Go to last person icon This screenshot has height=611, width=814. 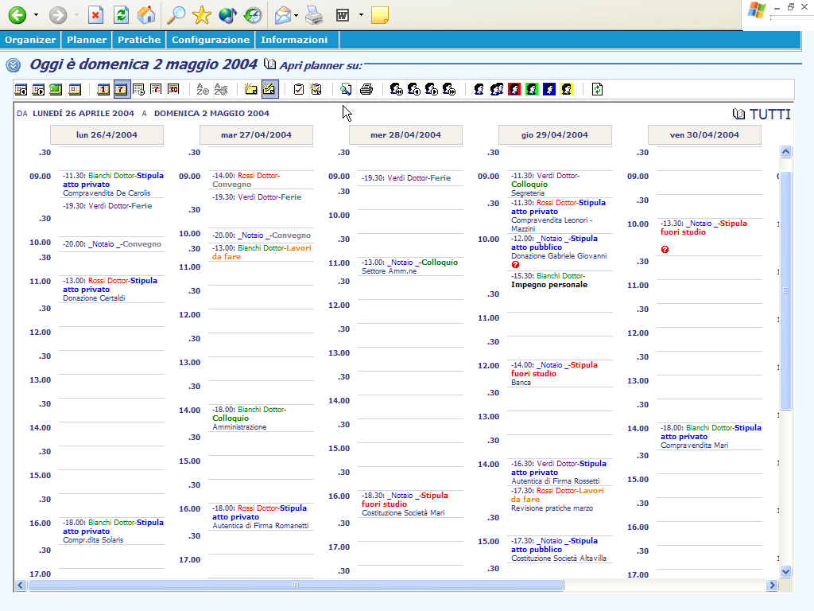tap(450, 89)
